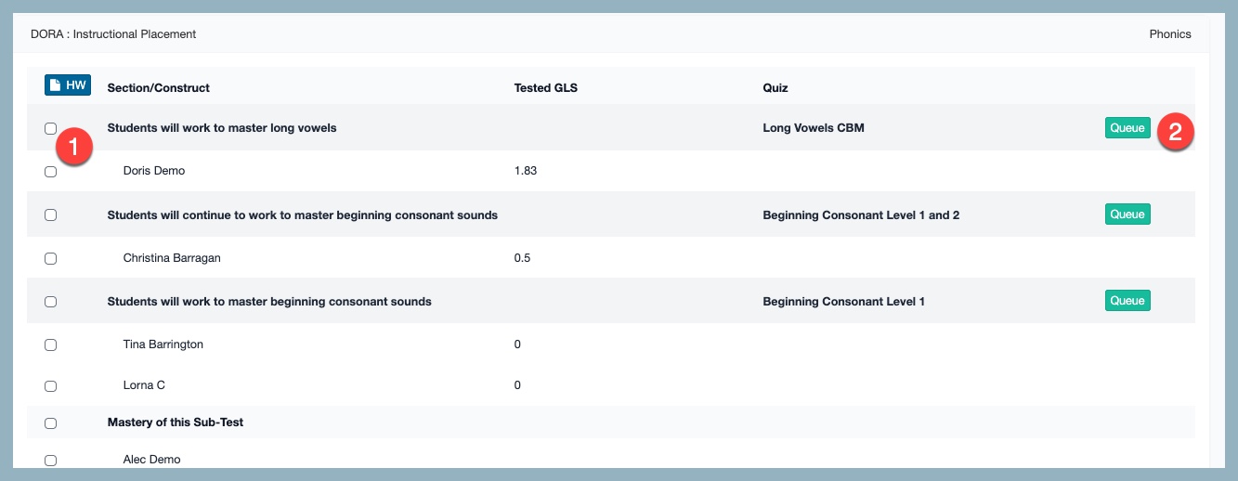1238x481 pixels.
Task: Check the master beginning consonant sounds section
Action: coord(51,302)
